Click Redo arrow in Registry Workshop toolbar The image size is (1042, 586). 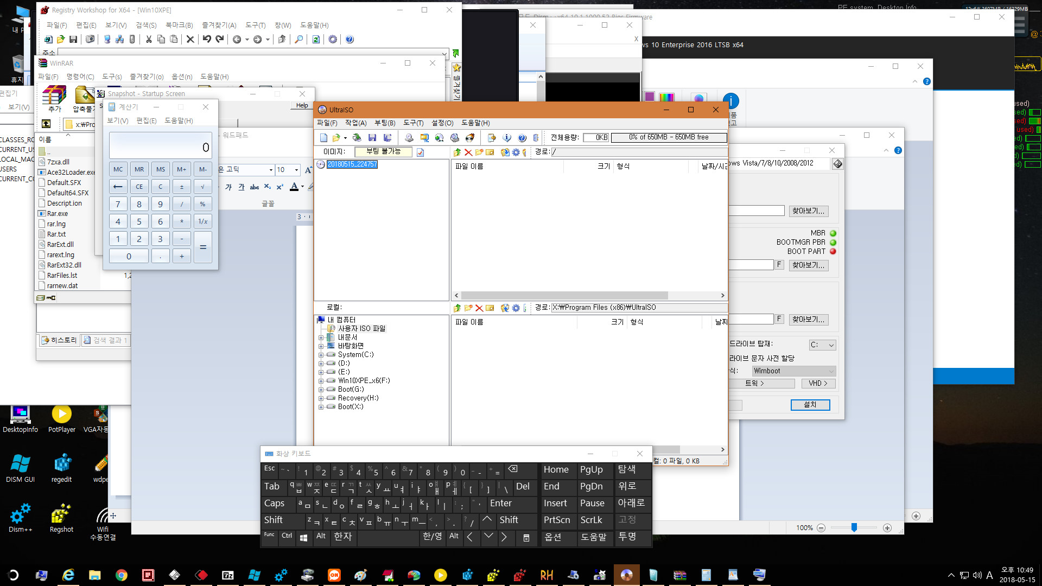[x=220, y=39]
